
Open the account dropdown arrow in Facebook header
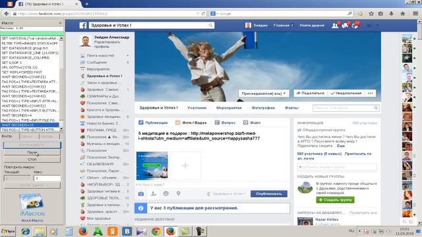[378, 25]
